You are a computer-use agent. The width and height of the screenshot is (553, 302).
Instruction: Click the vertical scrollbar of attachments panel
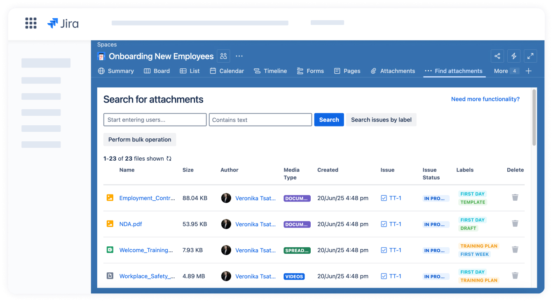coord(534,118)
